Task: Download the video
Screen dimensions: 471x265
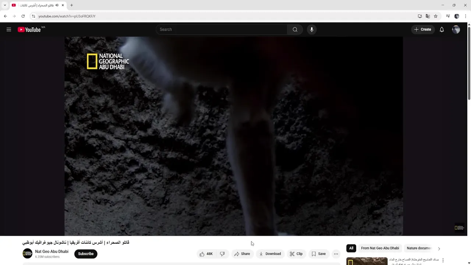Action: 270,254
